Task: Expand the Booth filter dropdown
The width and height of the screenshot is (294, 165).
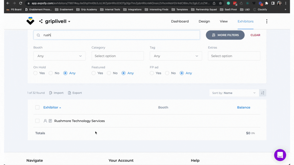Action: click(59, 56)
